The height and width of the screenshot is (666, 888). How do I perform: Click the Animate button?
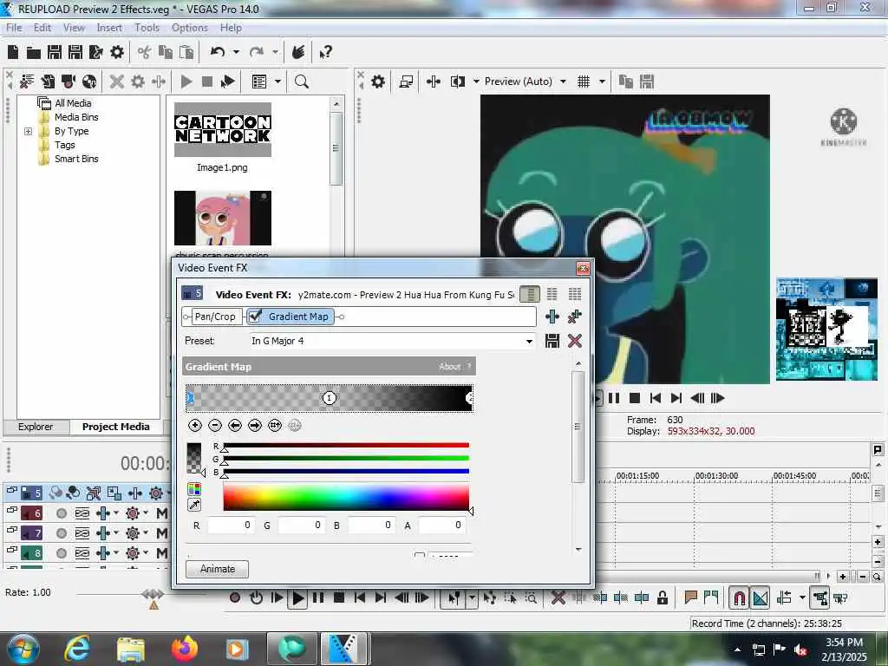(x=218, y=569)
